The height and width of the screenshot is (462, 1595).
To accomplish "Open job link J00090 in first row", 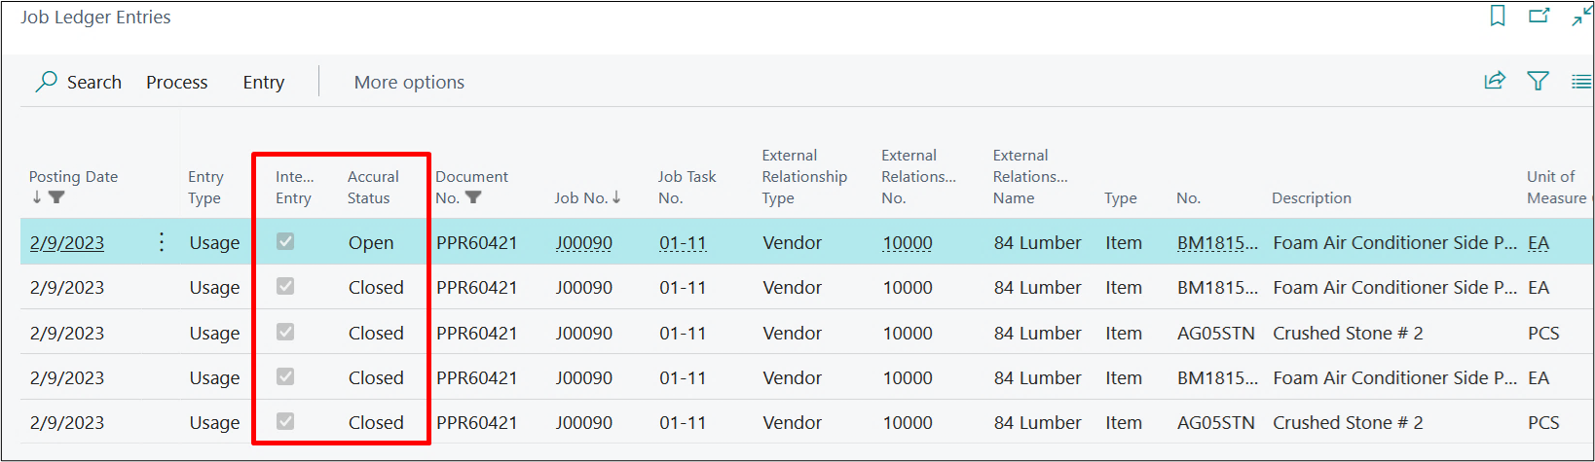I will (583, 243).
